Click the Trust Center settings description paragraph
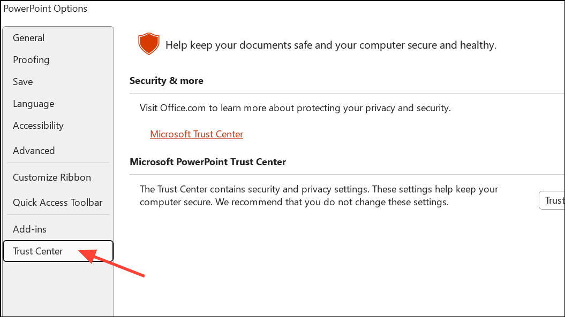 319,195
